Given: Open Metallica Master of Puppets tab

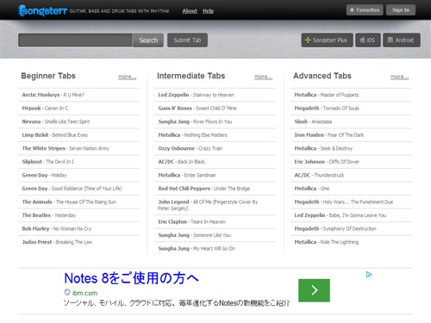Looking at the screenshot, I should (327, 95).
